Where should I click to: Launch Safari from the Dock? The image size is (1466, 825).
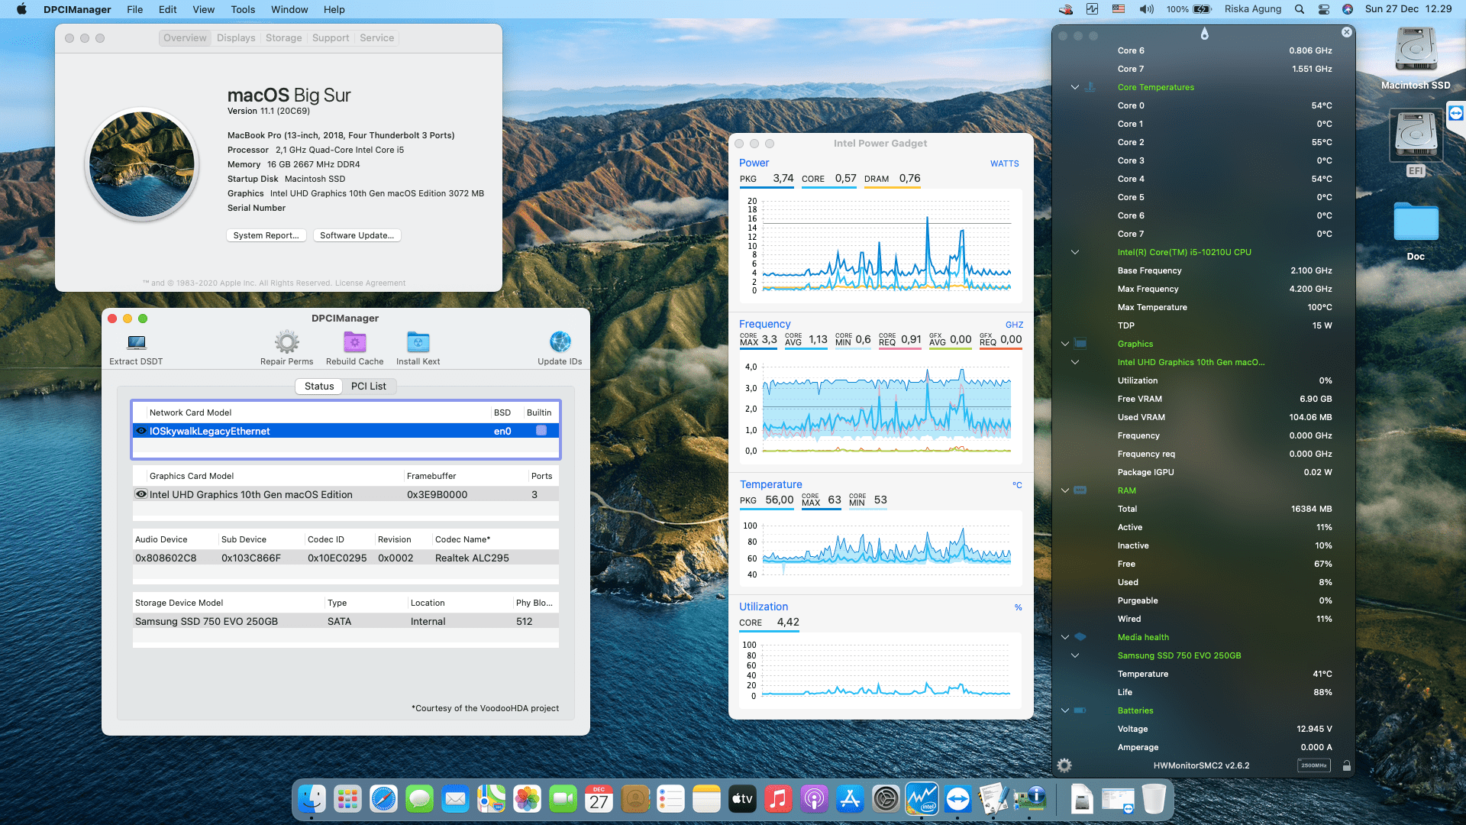tap(383, 799)
